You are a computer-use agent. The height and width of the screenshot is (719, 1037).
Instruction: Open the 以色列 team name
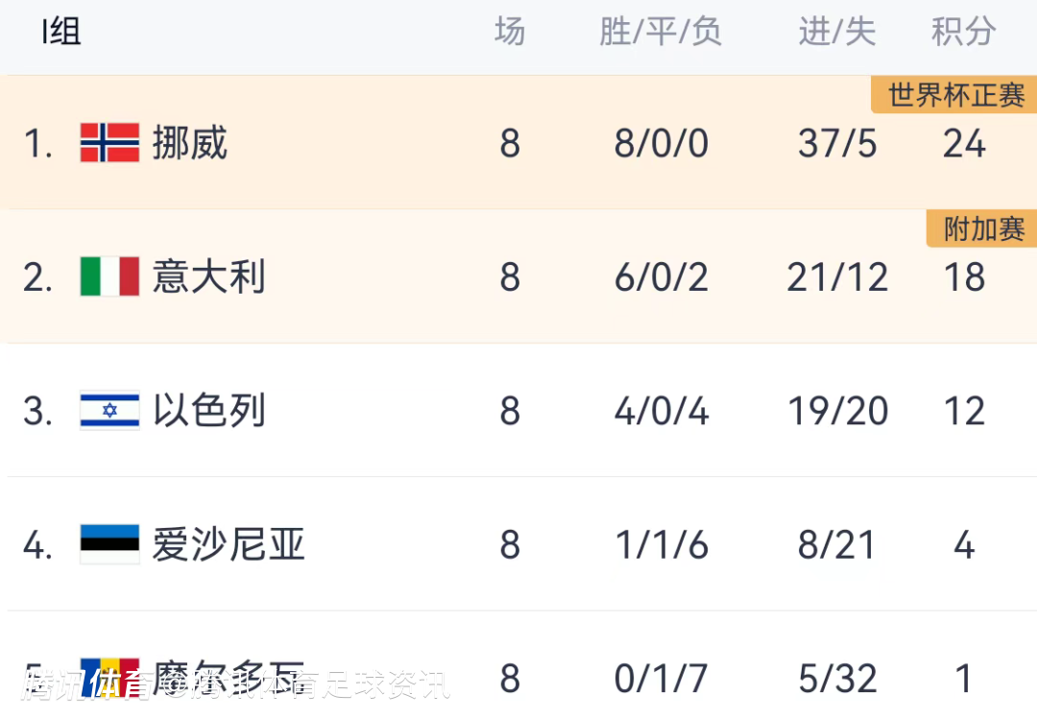point(208,411)
